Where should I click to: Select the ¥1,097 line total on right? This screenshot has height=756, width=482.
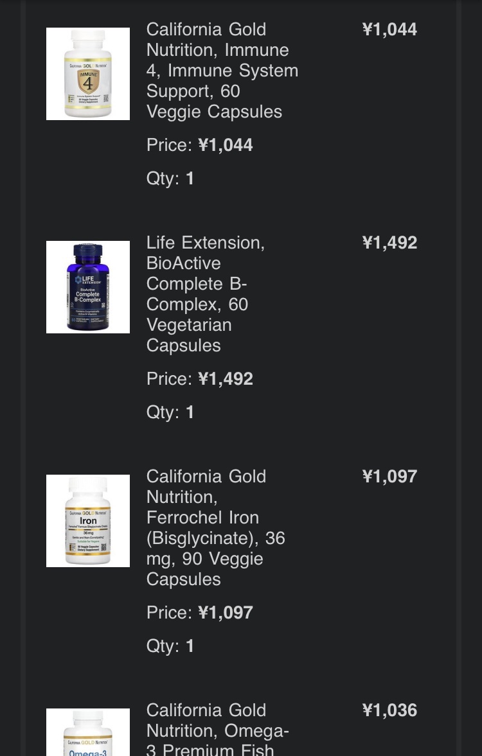click(389, 477)
